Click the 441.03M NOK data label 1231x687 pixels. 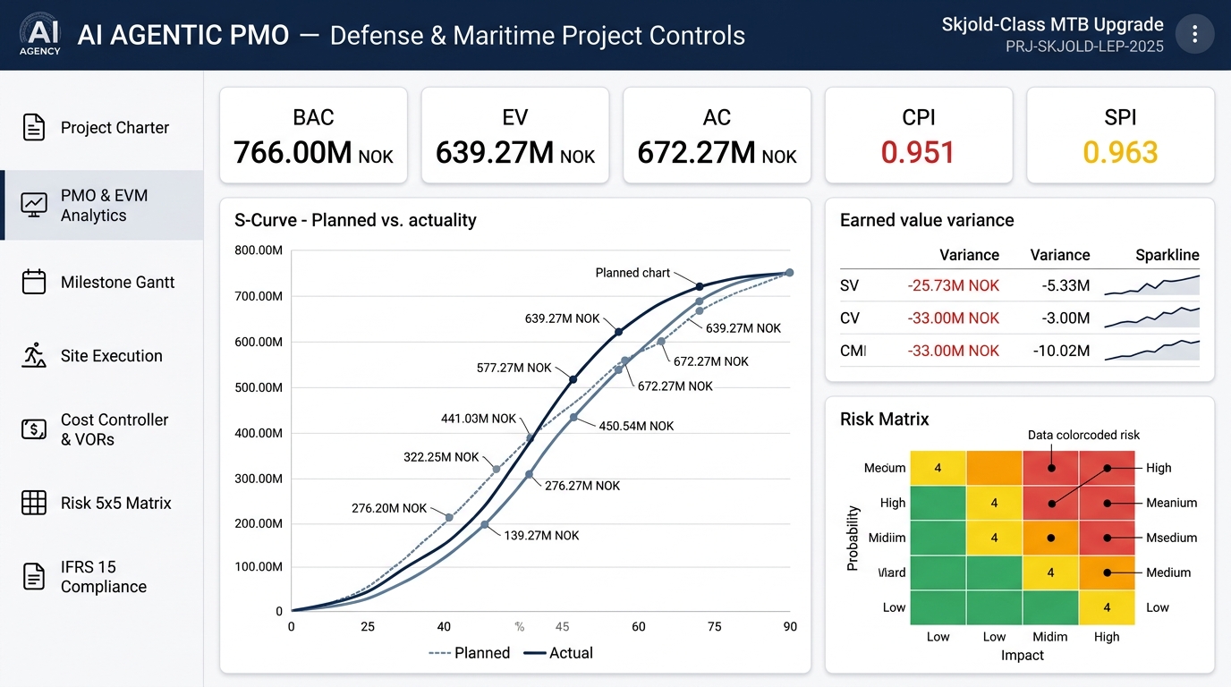pyautogui.click(x=479, y=419)
